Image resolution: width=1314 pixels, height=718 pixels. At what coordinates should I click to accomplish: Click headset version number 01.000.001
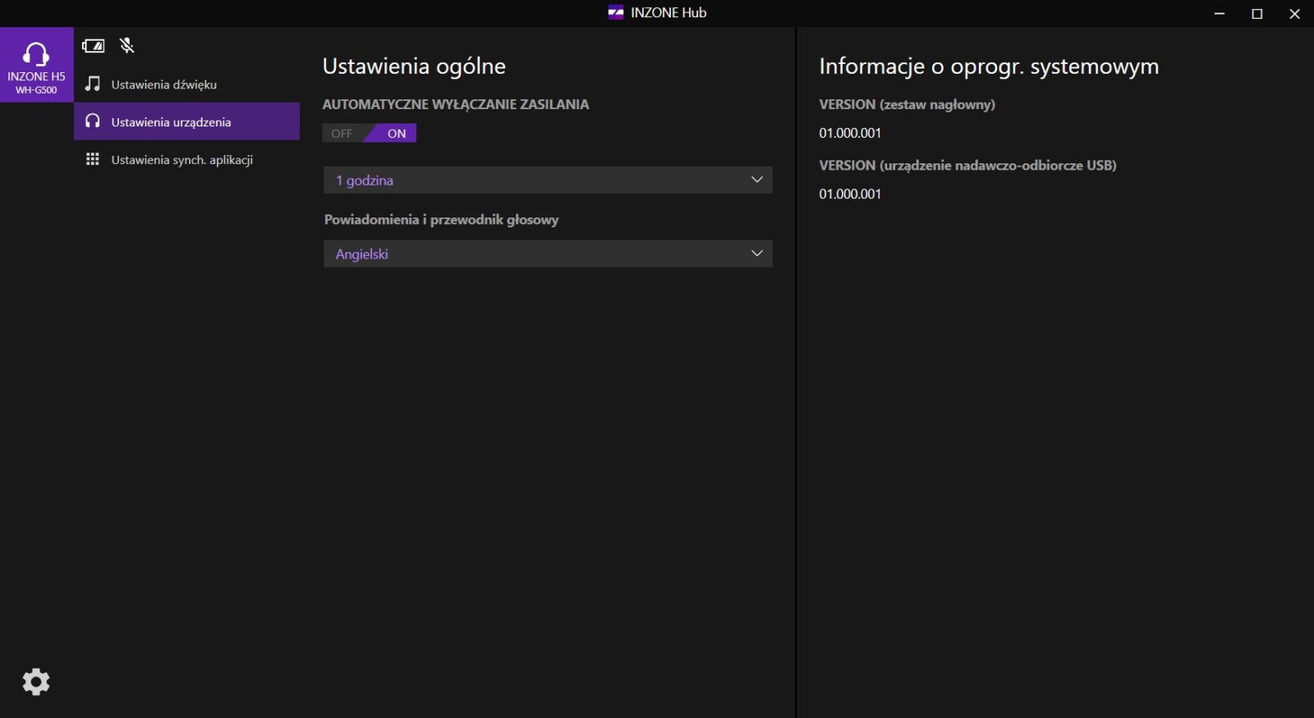[x=850, y=133]
